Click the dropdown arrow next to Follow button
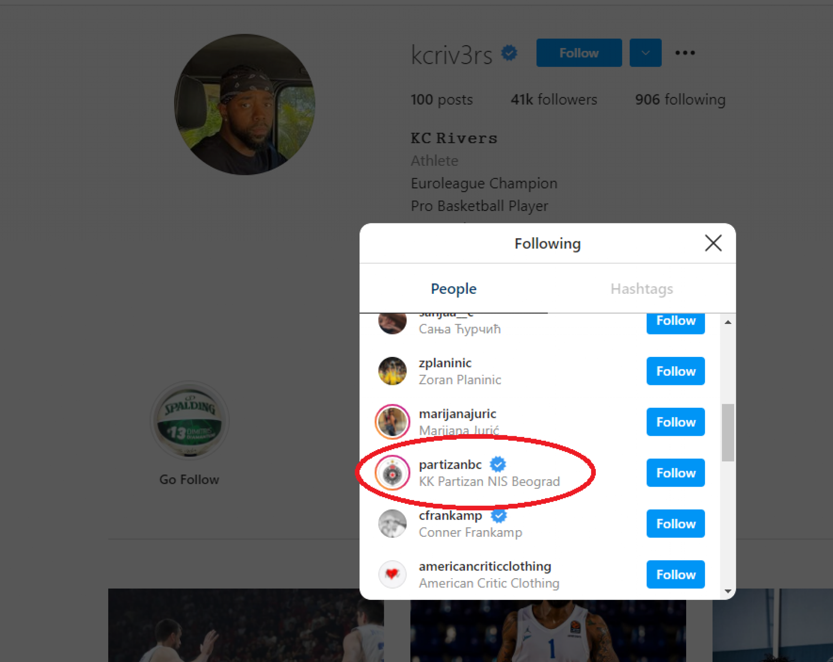 pyautogui.click(x=646, y=53)
